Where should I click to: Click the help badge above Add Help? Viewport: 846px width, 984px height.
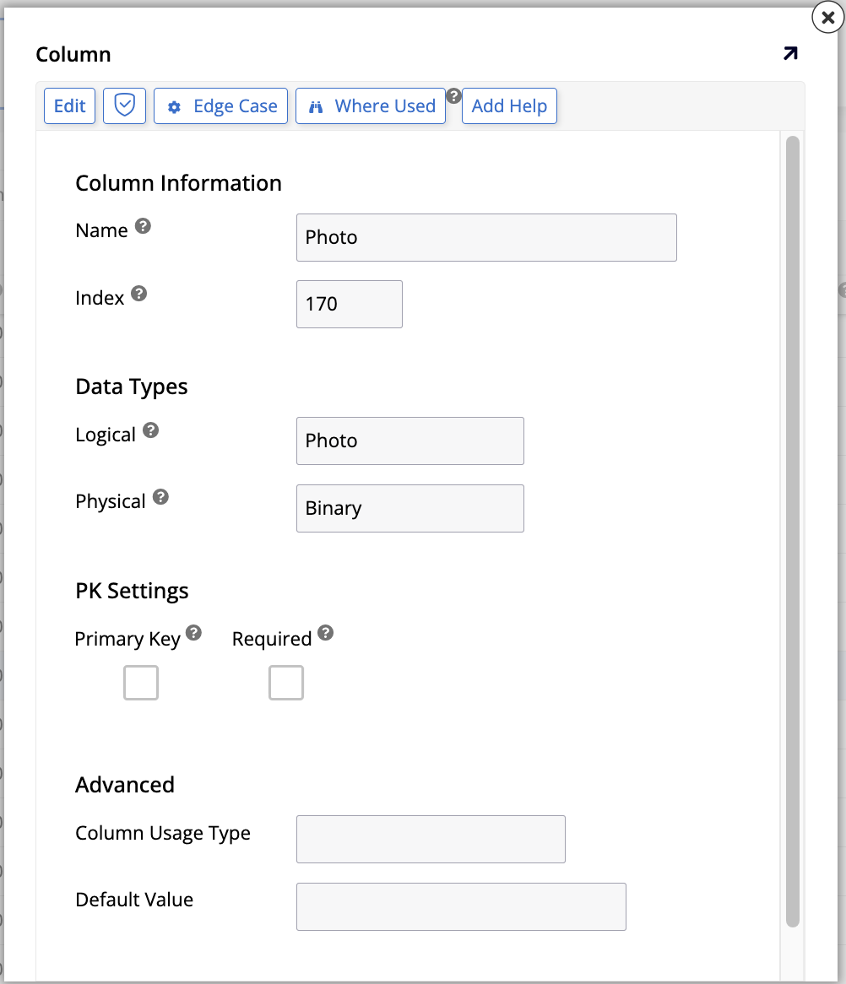pyautogui.click(x=454, y=96)
